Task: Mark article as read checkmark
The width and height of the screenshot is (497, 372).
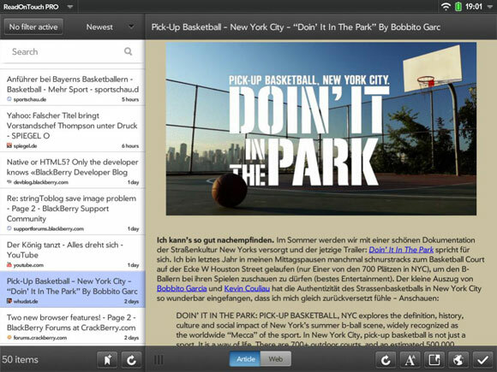Action: (x=482, y=360)
